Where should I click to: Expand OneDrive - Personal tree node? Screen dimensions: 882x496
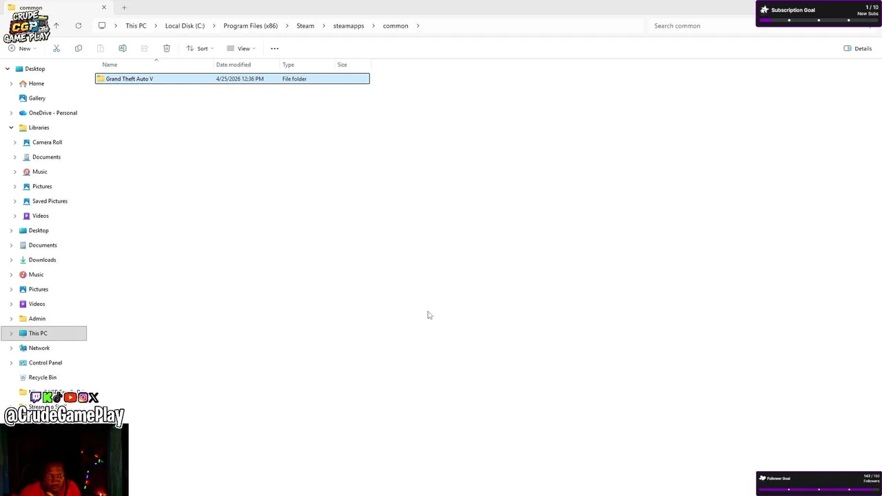pyautogui.click(x=11, y=113)
